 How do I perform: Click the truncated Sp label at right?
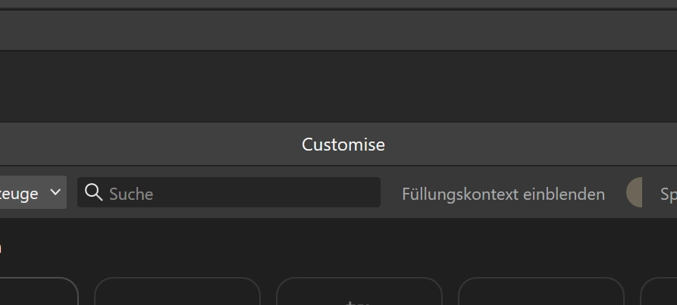pos(668,195)
